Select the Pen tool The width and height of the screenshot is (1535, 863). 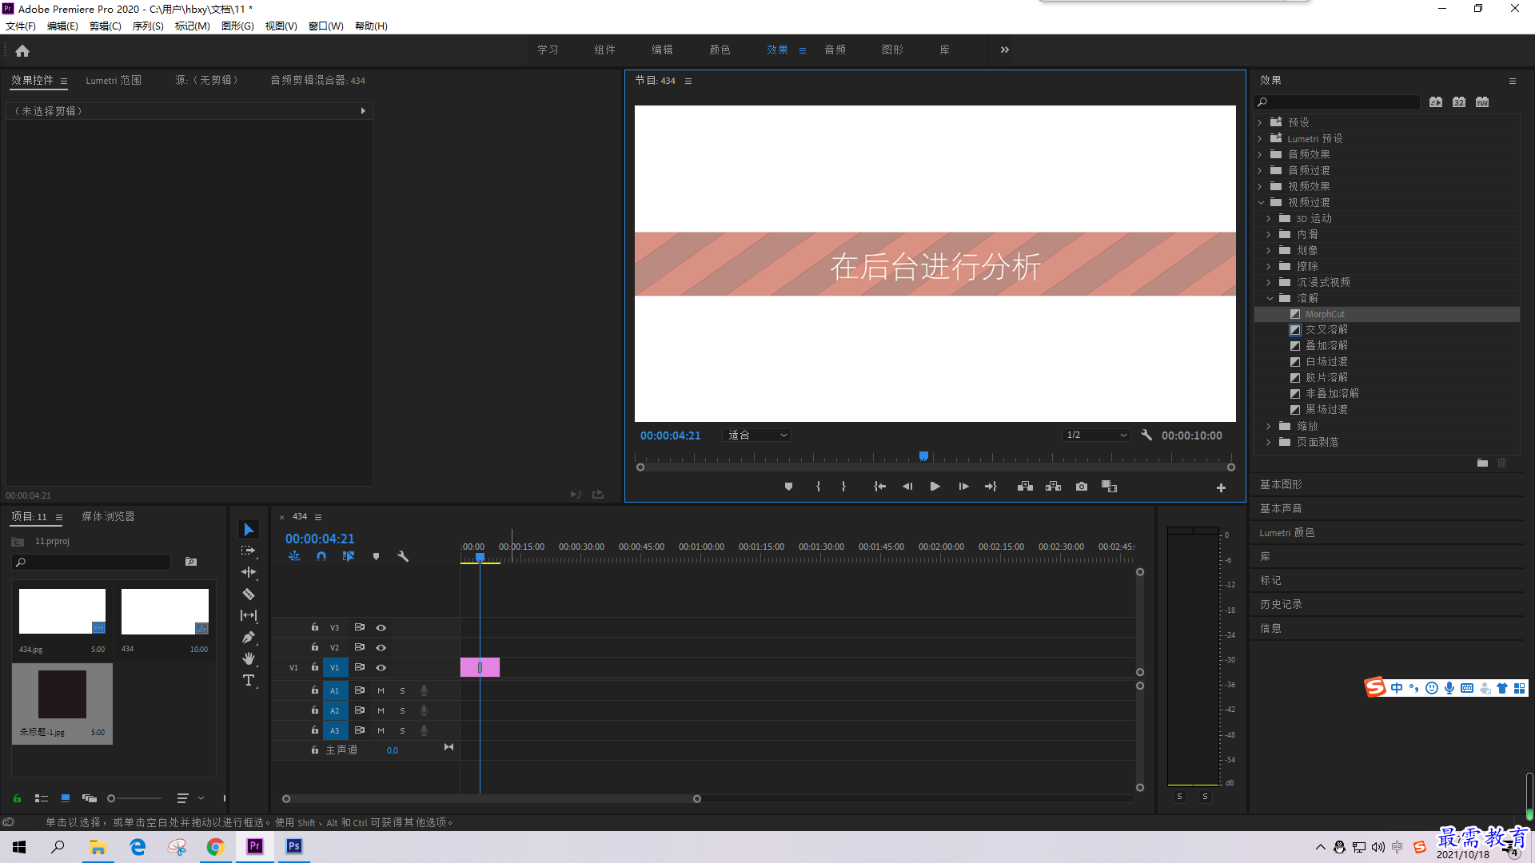tap(249, 637)
